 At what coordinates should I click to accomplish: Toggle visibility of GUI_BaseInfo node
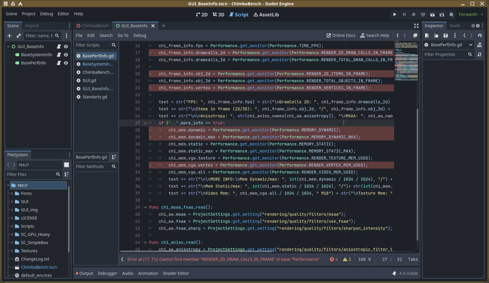pyautogui.click(x=66, y=47)
